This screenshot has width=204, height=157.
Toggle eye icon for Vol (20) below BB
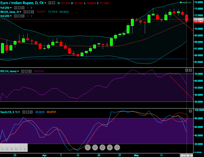pos(15,16)
